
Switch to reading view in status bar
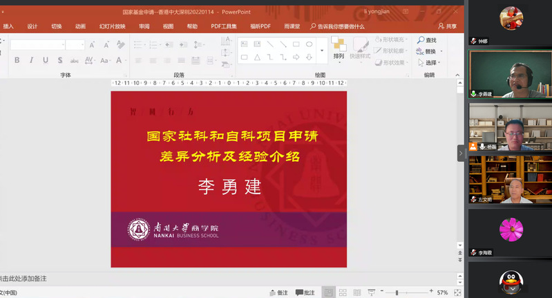[356, 292]
